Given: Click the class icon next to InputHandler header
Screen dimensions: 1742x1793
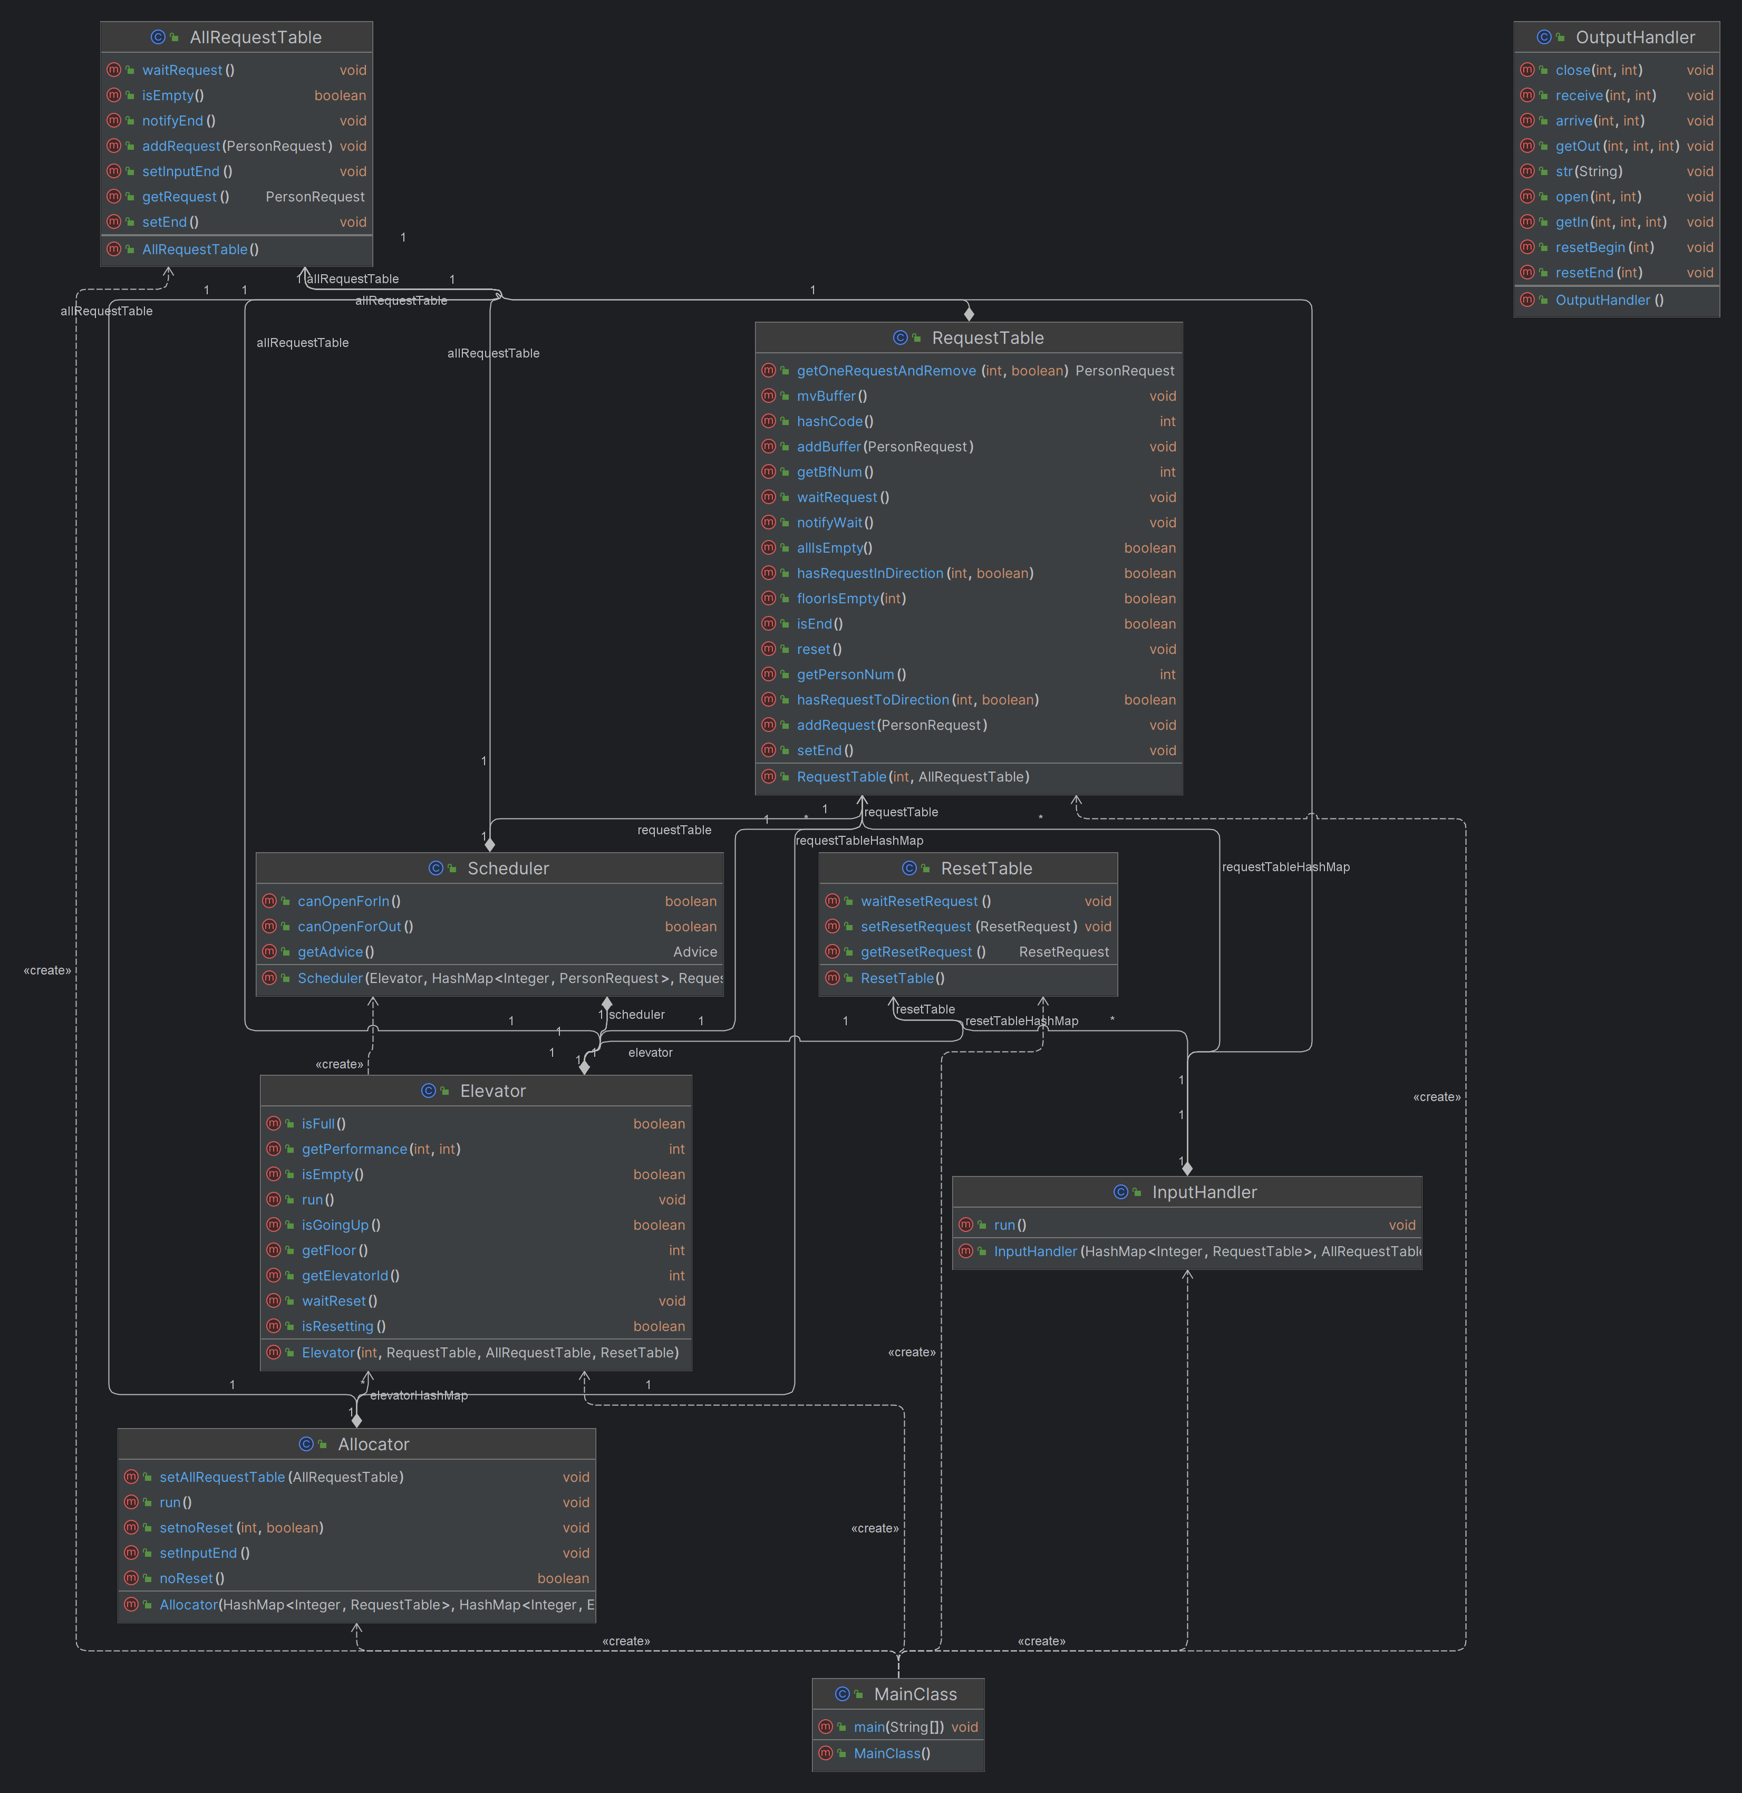Looking at the screenshot, I should (1121, 1192).
